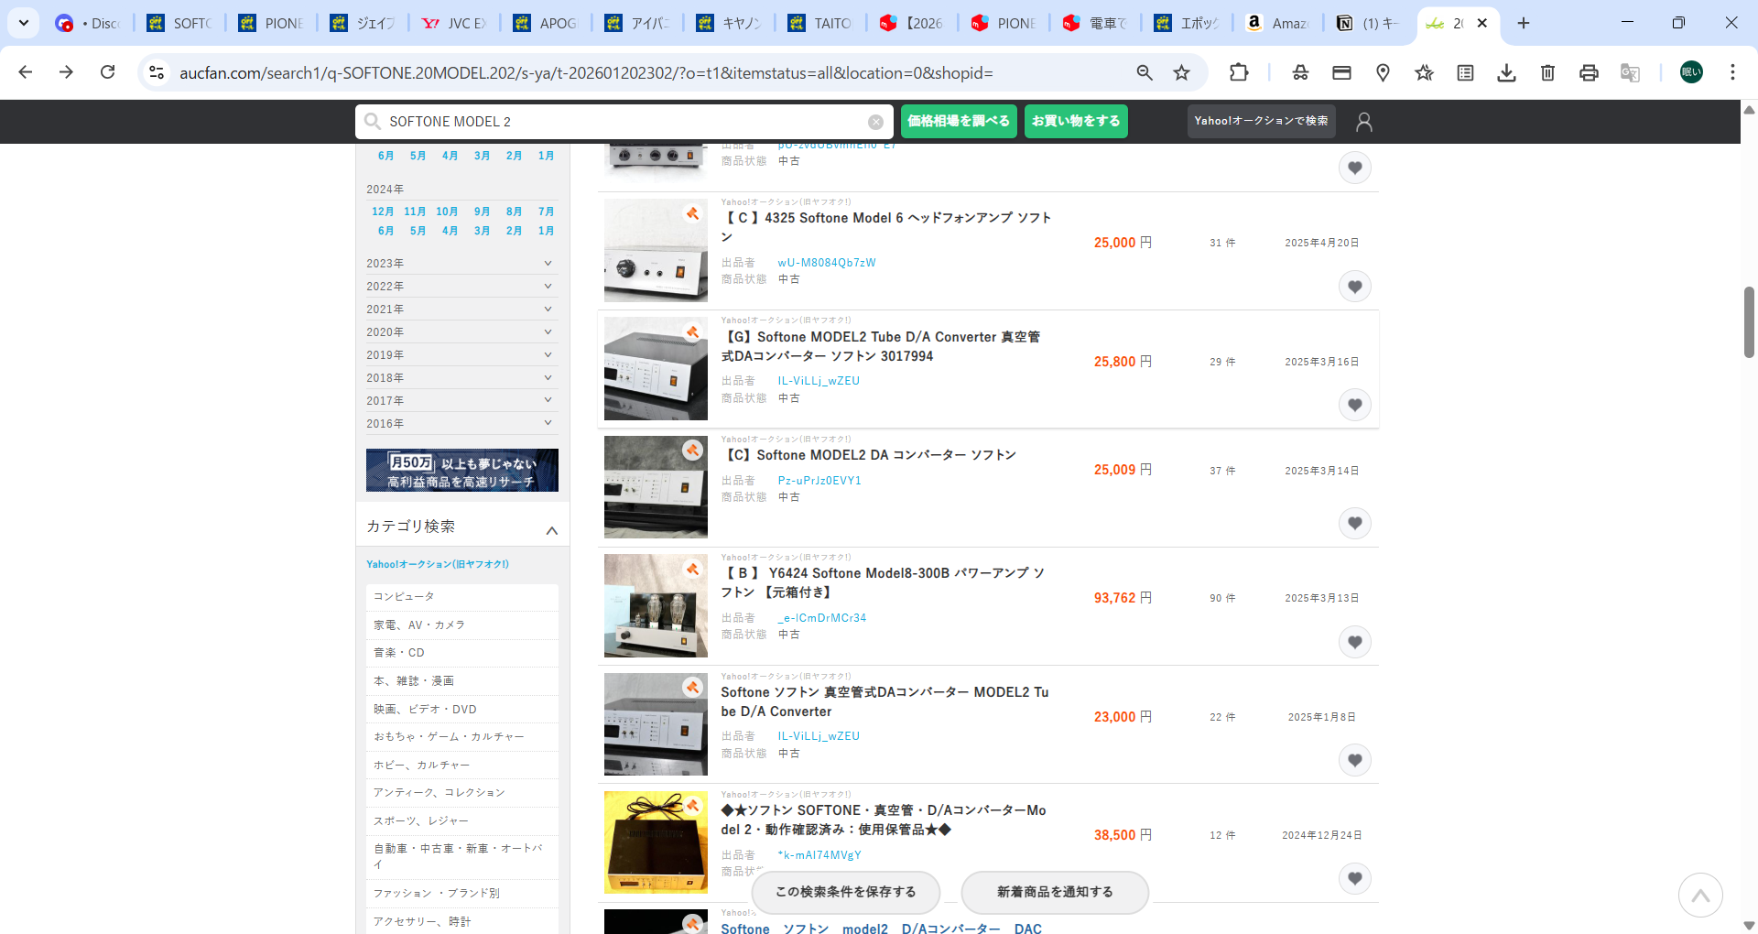
Task: Switch to the JVC browser tab
Action: 455,23
